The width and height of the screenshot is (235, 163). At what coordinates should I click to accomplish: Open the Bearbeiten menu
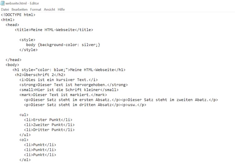coord(19,9)
